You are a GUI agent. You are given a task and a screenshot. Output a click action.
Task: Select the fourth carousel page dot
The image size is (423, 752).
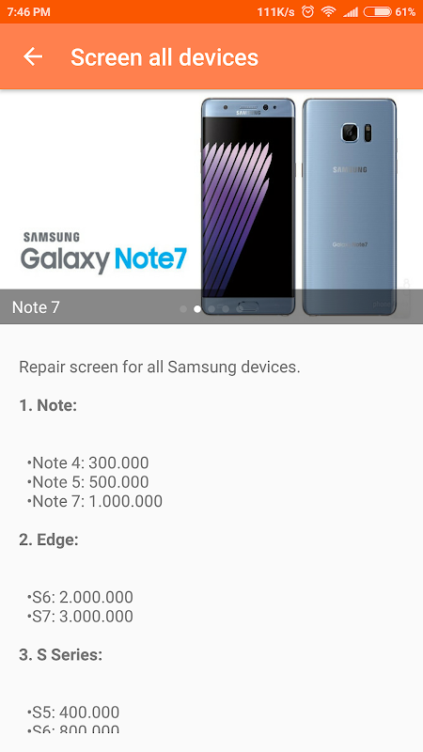pos(226,309)
